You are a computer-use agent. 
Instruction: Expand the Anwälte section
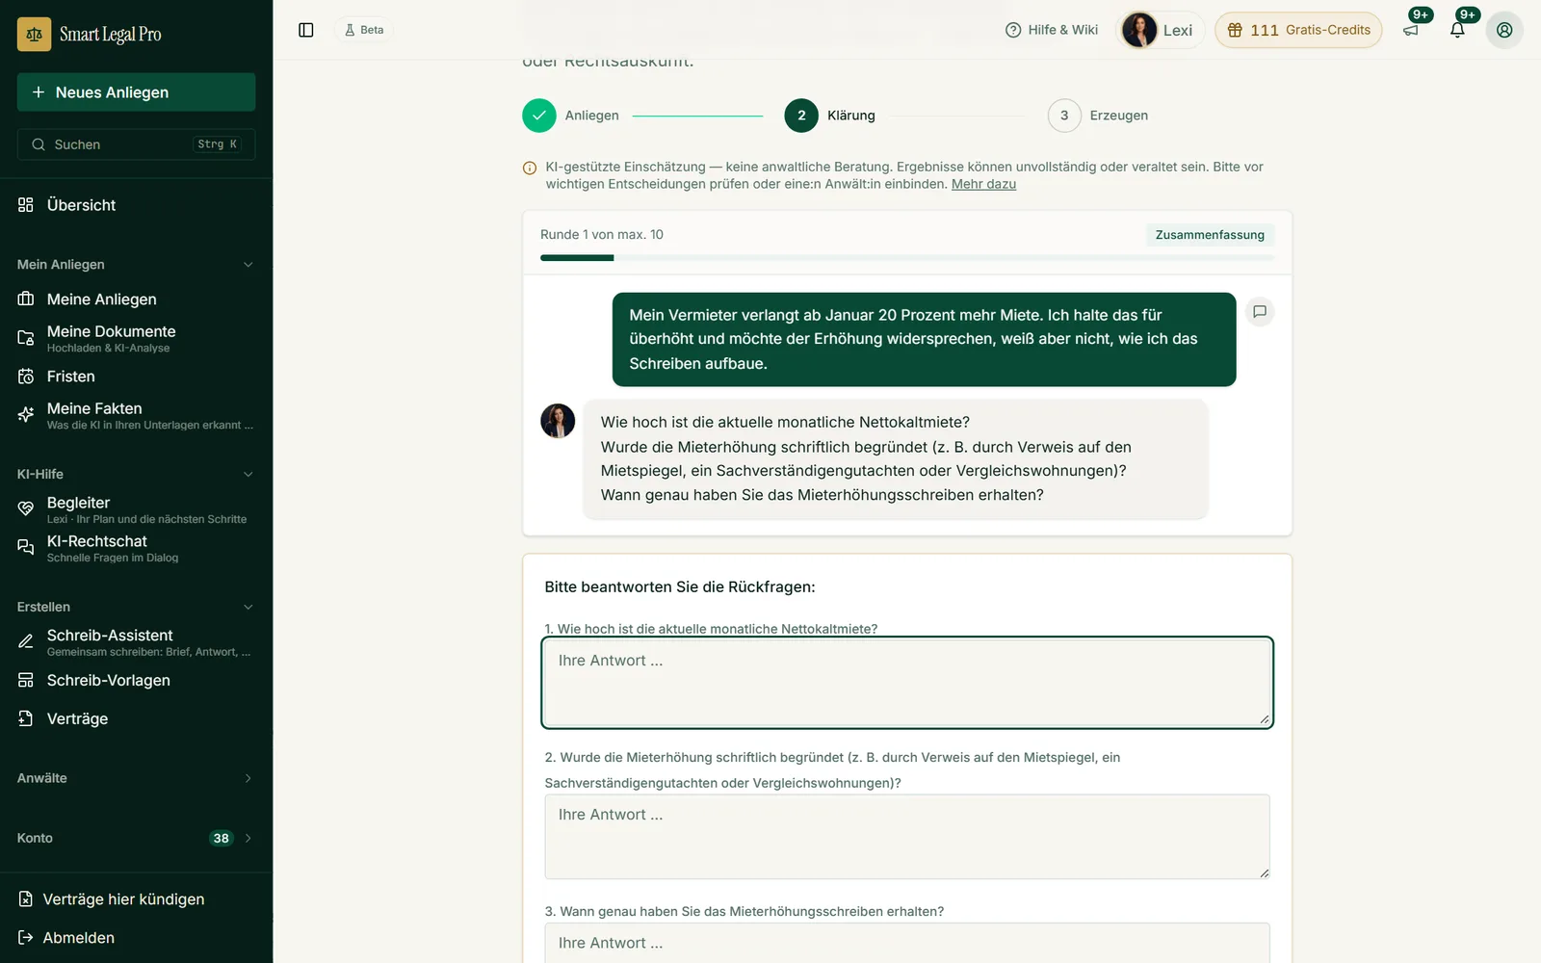tap(136, 778)
